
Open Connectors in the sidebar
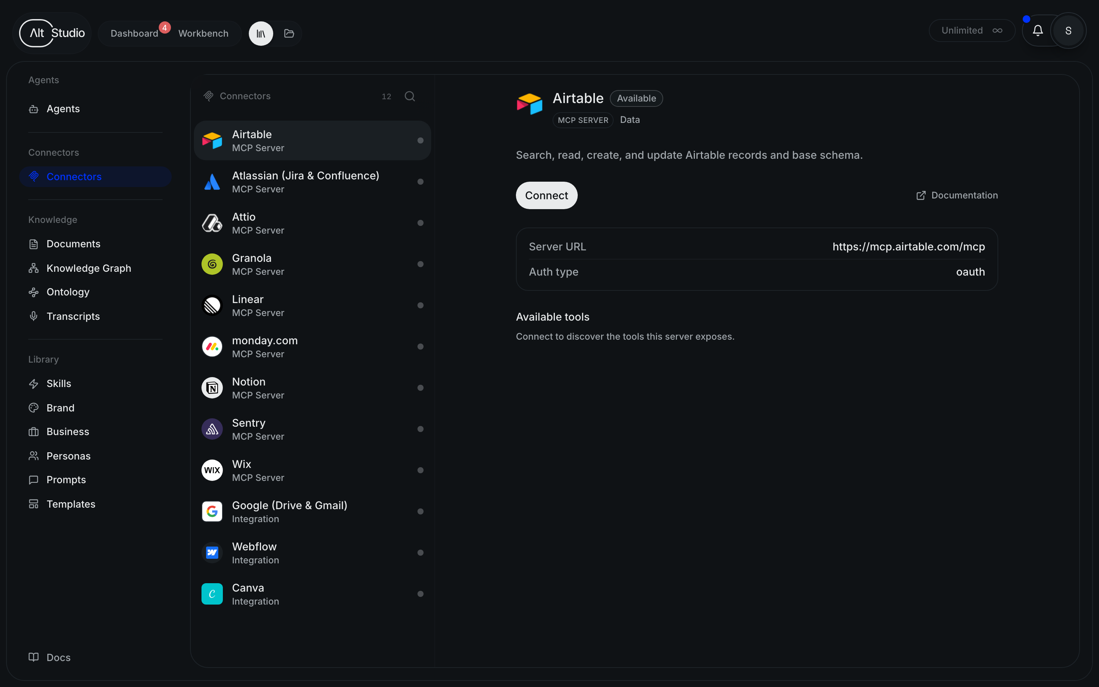point(95,177)
